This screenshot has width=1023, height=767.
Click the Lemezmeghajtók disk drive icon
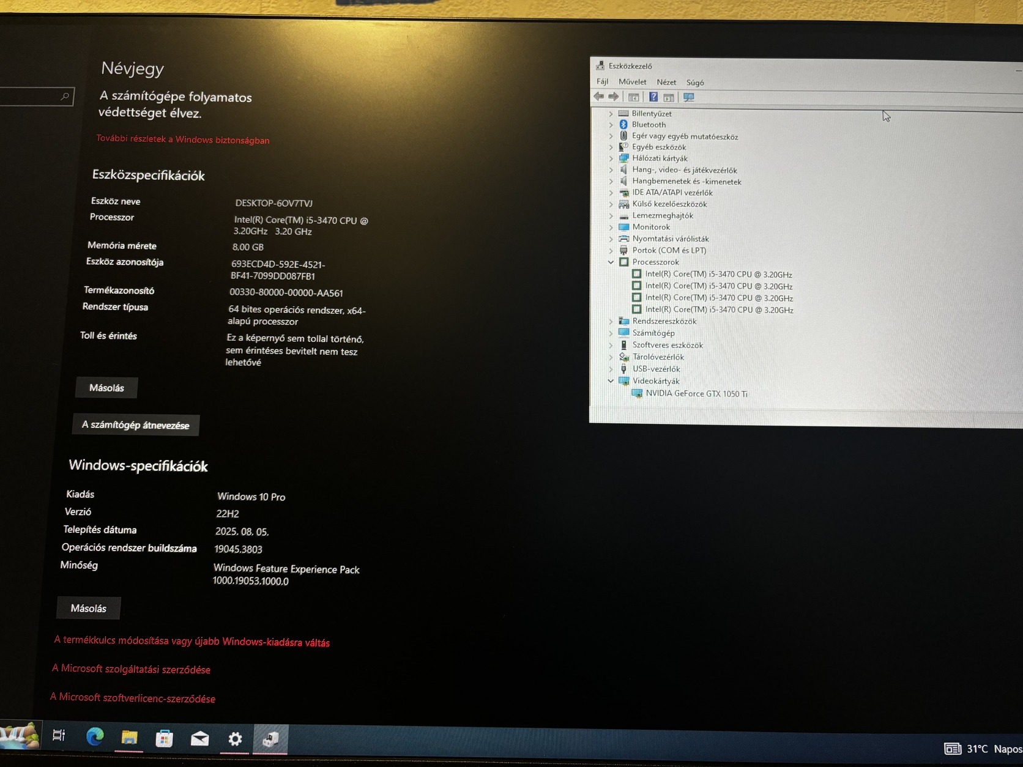click(624, 216)
